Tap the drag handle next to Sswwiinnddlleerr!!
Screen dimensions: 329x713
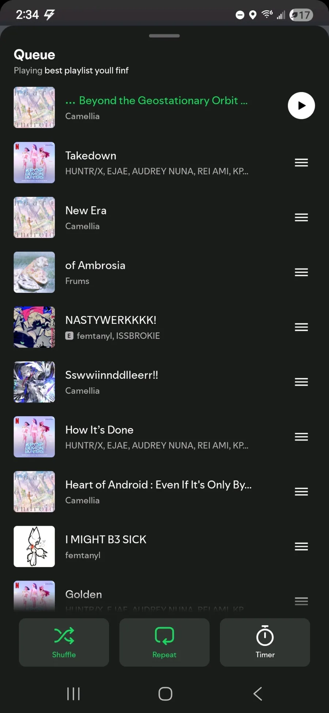coord(301,382)
